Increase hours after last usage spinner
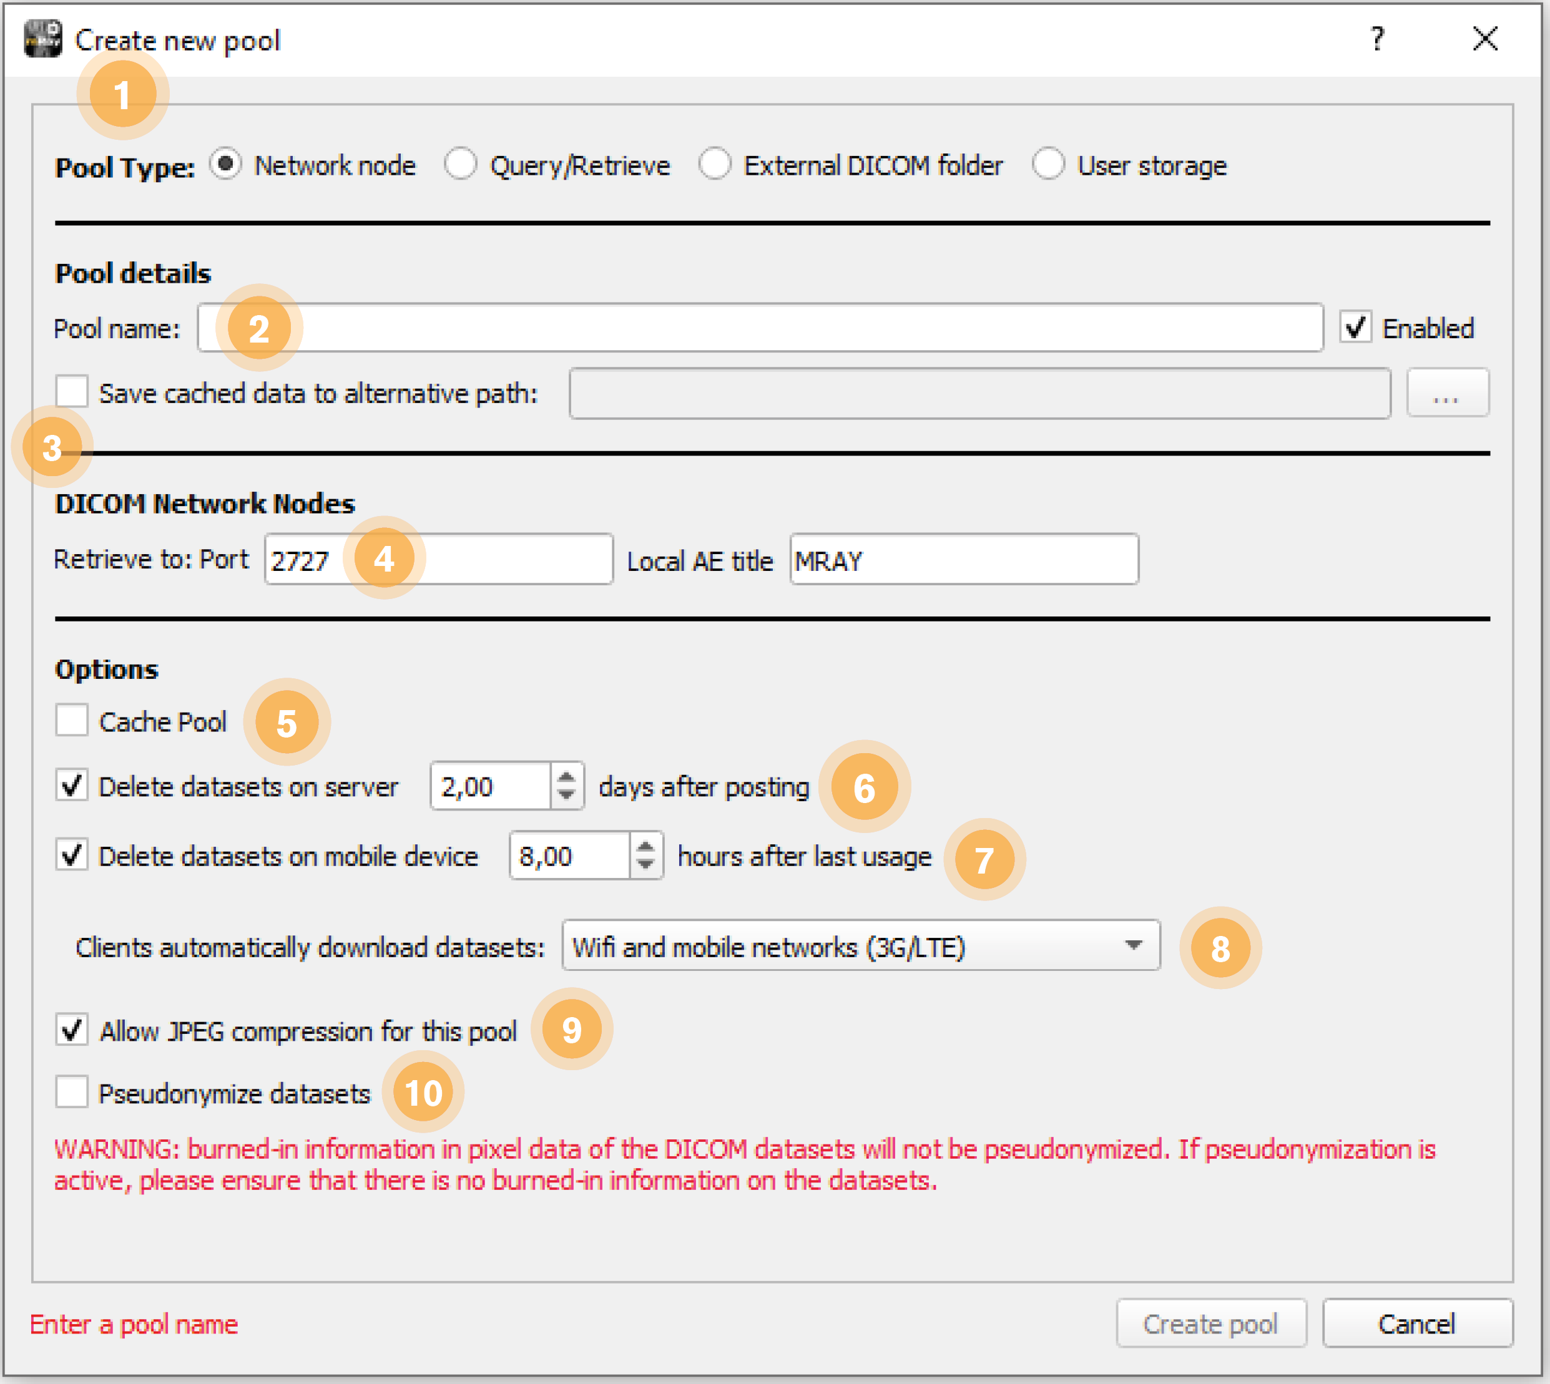This screenshot has height=1384, width=1550. coord(645,846)
